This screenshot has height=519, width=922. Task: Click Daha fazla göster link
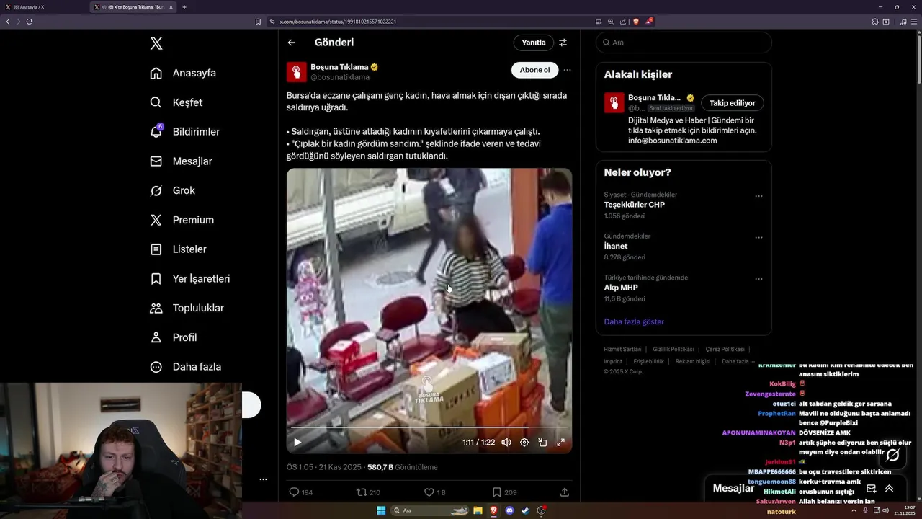634,321
